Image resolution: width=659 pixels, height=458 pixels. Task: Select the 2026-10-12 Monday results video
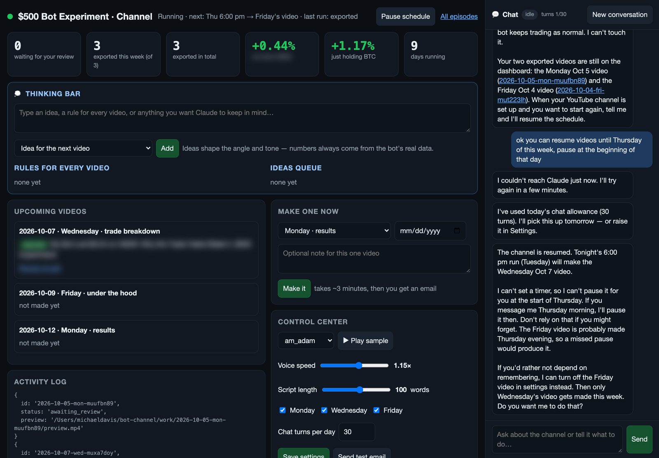136,336
